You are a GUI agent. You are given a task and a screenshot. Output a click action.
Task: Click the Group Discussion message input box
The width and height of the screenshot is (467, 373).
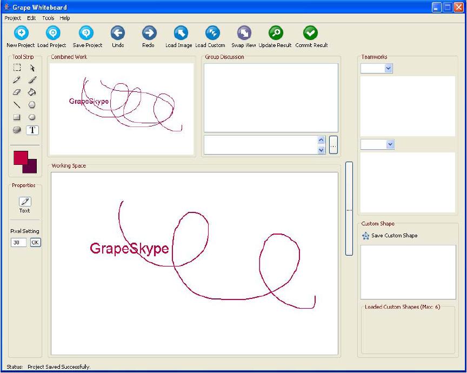point(261,145)
